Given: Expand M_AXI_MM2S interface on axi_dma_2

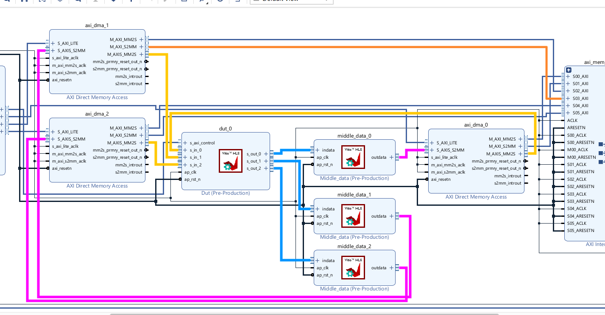Looking at the screenshot, I should pos(142,128).
